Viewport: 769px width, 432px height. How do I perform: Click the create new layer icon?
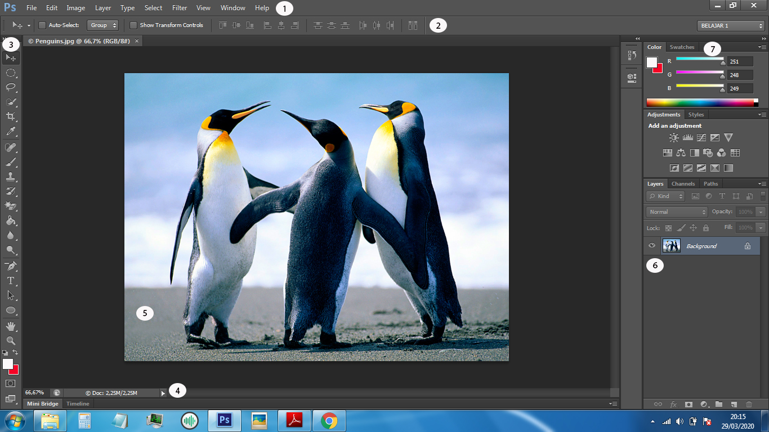coord(734,404)
